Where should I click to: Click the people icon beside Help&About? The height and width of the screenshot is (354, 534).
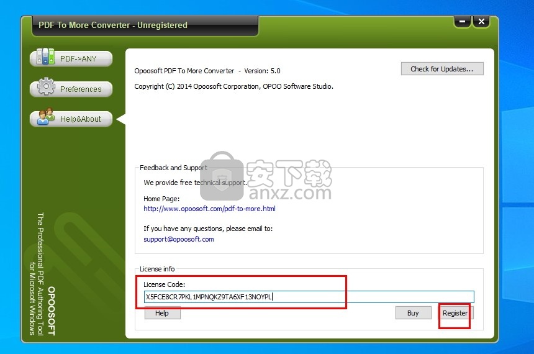(x=45, y=116)
